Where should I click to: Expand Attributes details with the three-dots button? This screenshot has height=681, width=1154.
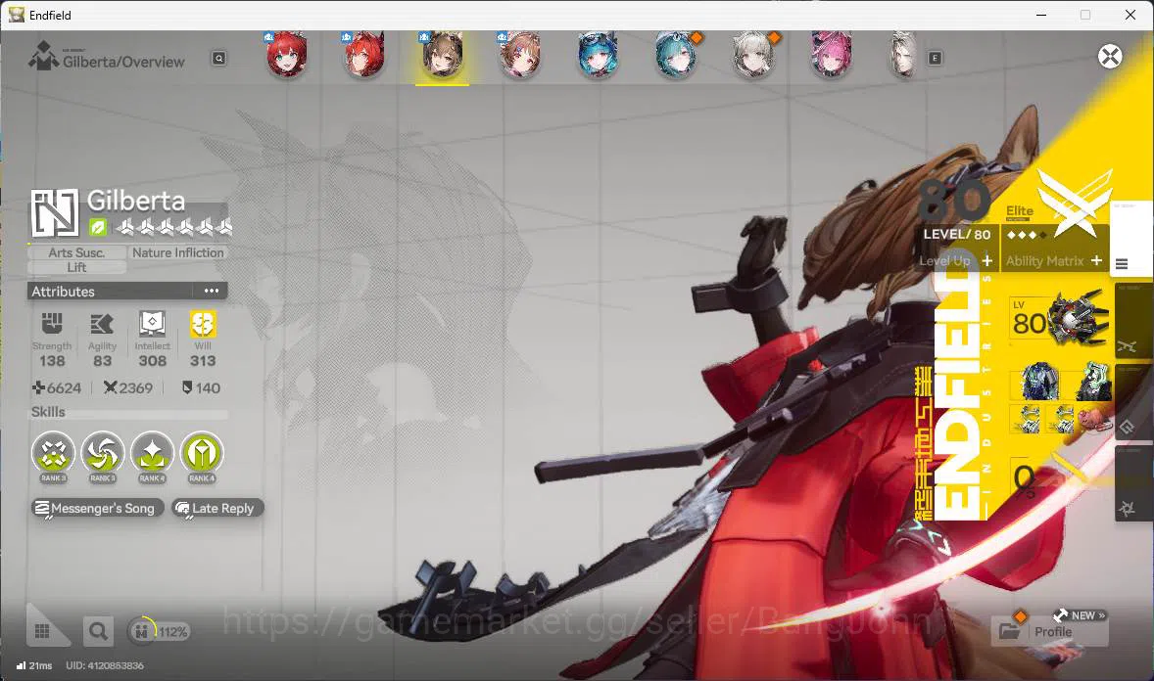pos(212,291)
